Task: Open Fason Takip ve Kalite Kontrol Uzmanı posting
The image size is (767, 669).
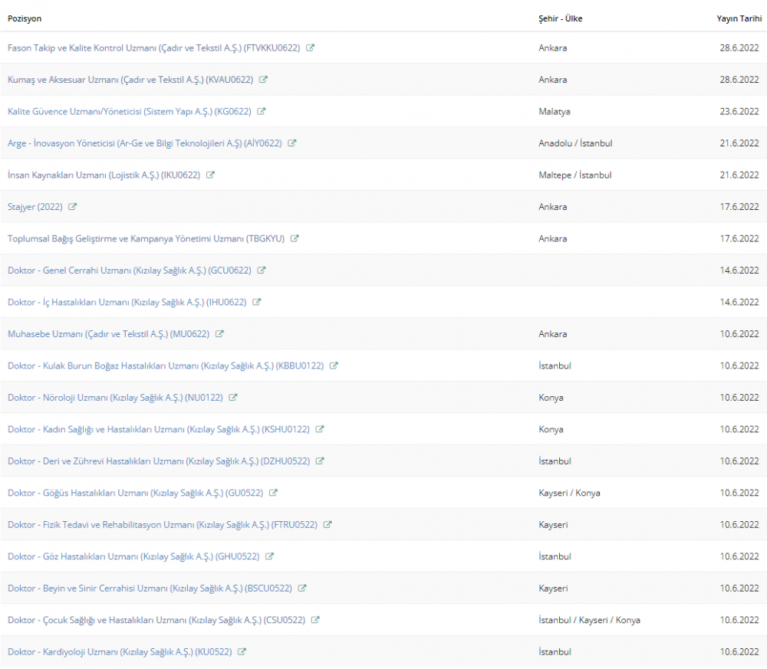Action: [x=153, y=48]
